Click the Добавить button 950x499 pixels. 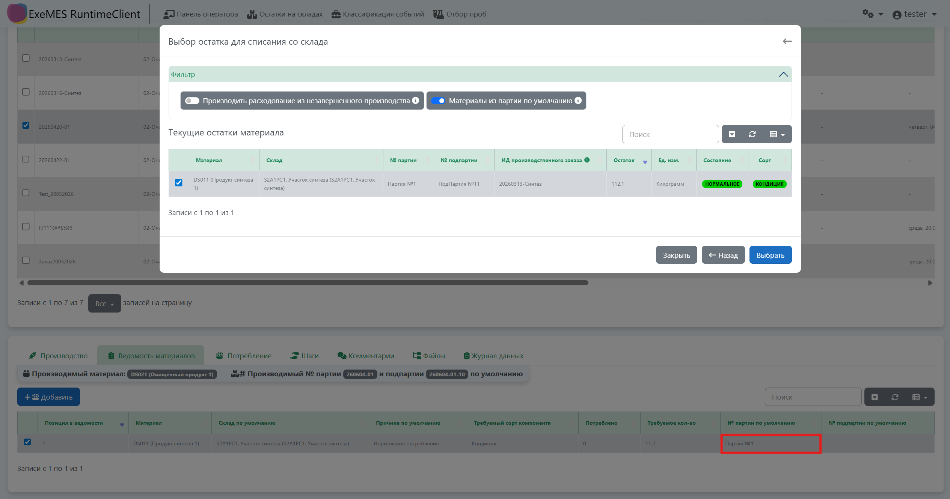click(x=48, y=397)
